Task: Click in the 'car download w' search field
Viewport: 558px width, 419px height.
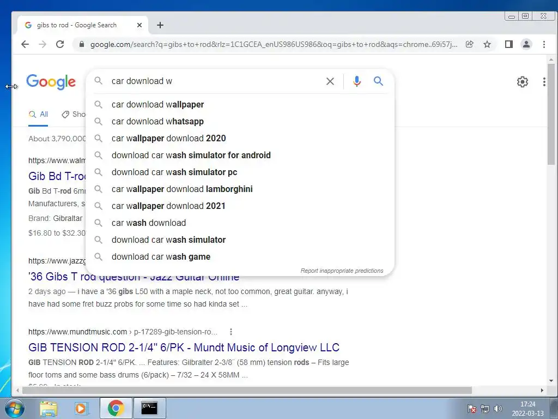Action: [214, 81]
